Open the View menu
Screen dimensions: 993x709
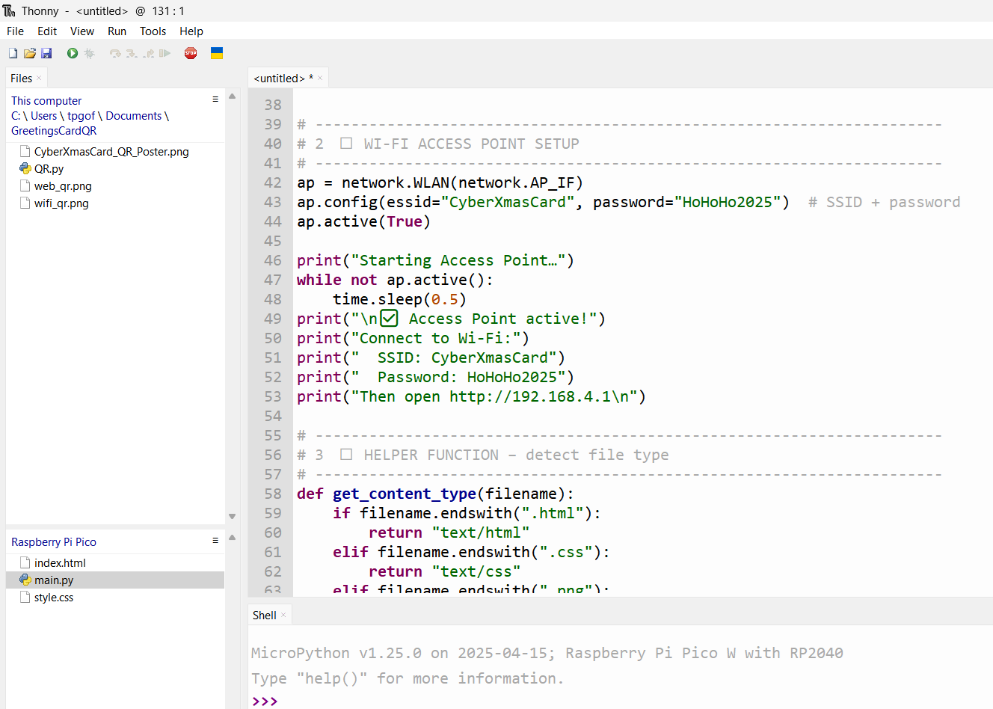pyautogui.click(x=82, y=31)
